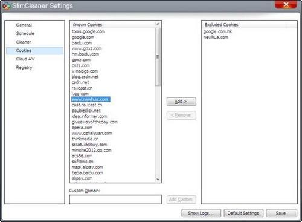Restore Default Settings
Image resolution: width=302 pixels, height=222 pixels.
click(x=243, y=213)
